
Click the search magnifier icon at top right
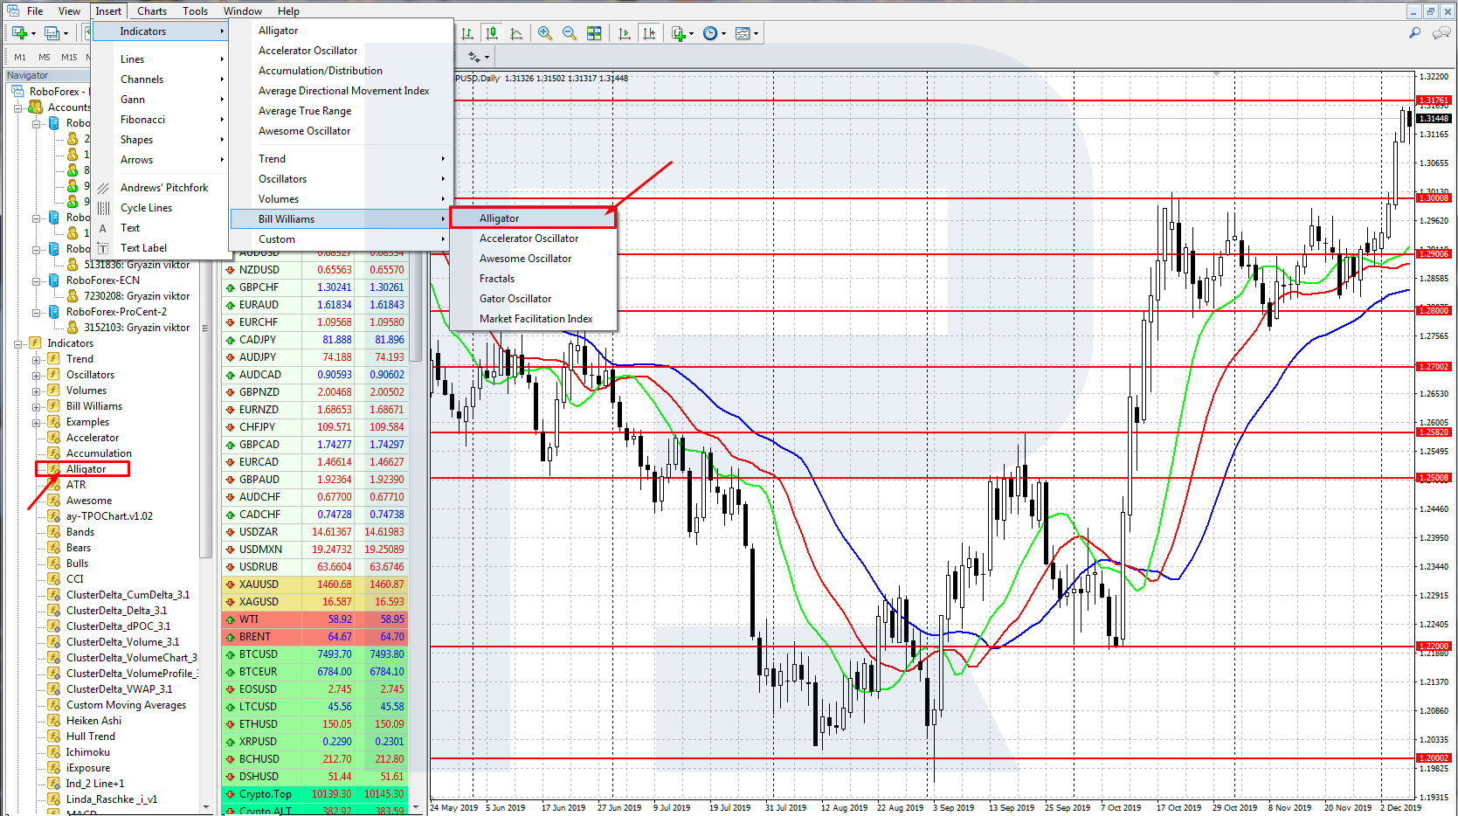[x=1414, y=33]
